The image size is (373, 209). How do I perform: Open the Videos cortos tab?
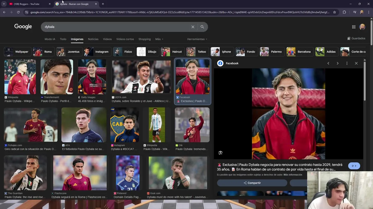[x=125, y=39]
